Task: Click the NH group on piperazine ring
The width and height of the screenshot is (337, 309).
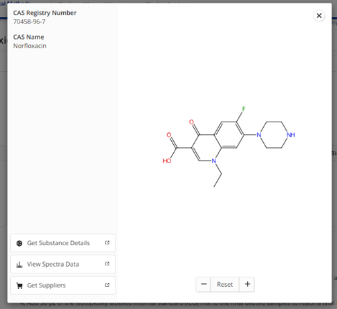Action: [x=291, y=135]
